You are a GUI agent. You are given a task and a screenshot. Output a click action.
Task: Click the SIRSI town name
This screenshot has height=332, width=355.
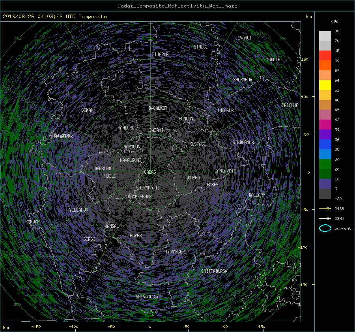pyautogui.click(x=89, y=239)
